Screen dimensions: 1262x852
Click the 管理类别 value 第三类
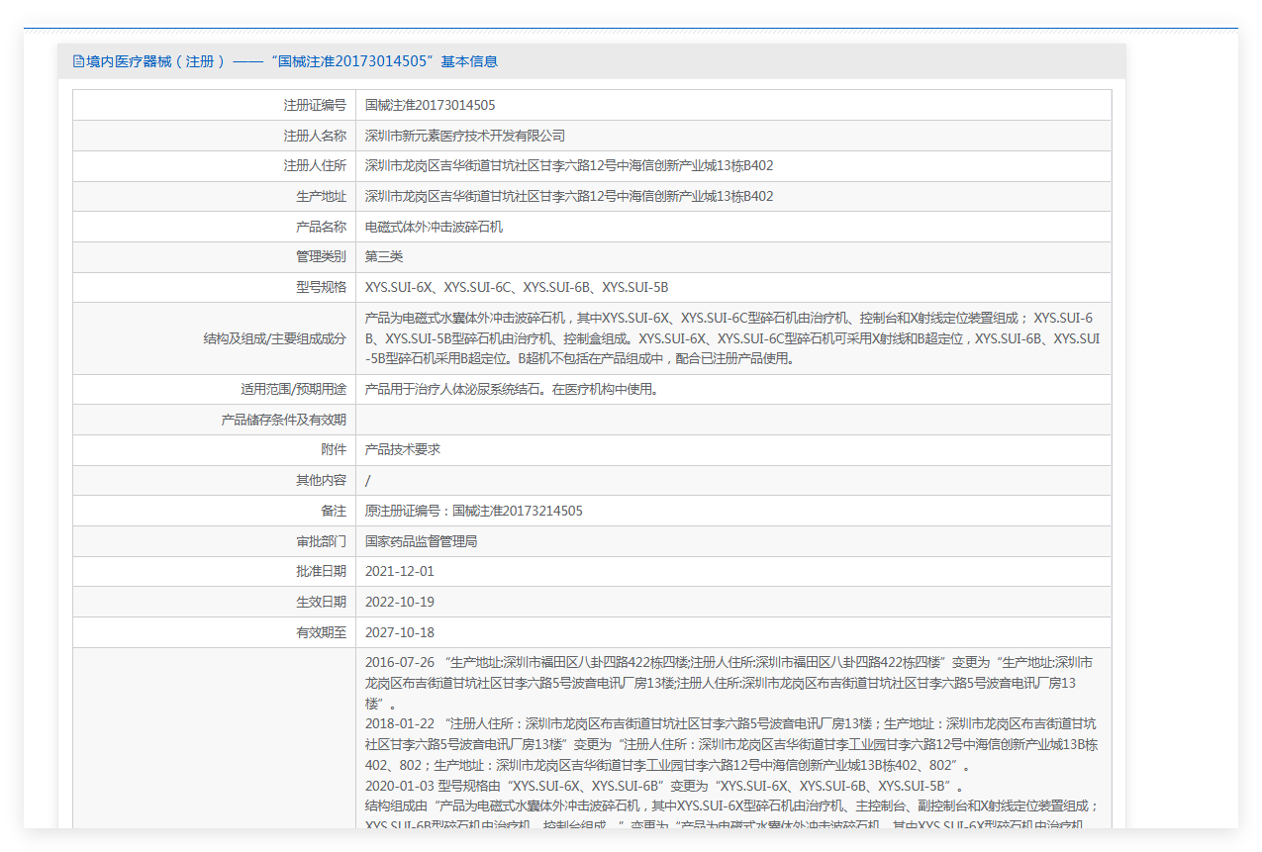[x=384, y=257]
